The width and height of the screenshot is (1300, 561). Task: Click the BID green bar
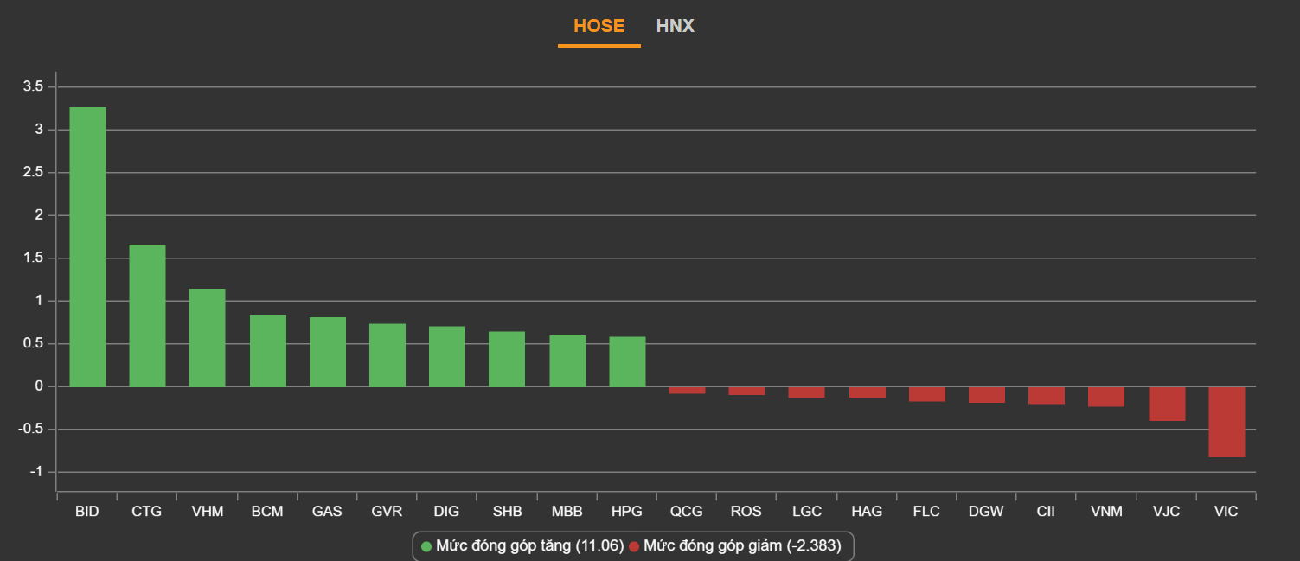click(87, 246)
